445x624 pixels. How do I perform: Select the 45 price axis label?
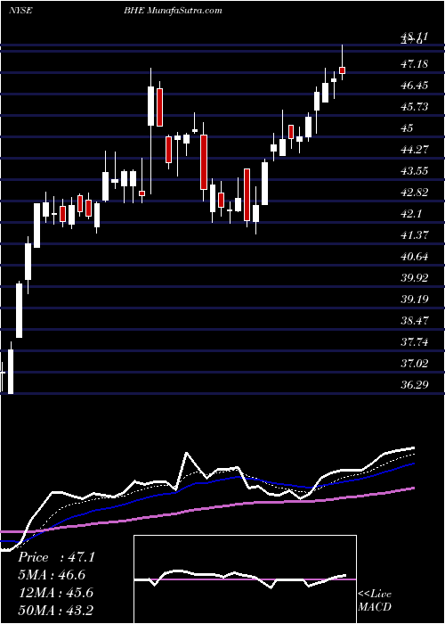point(408,128)
